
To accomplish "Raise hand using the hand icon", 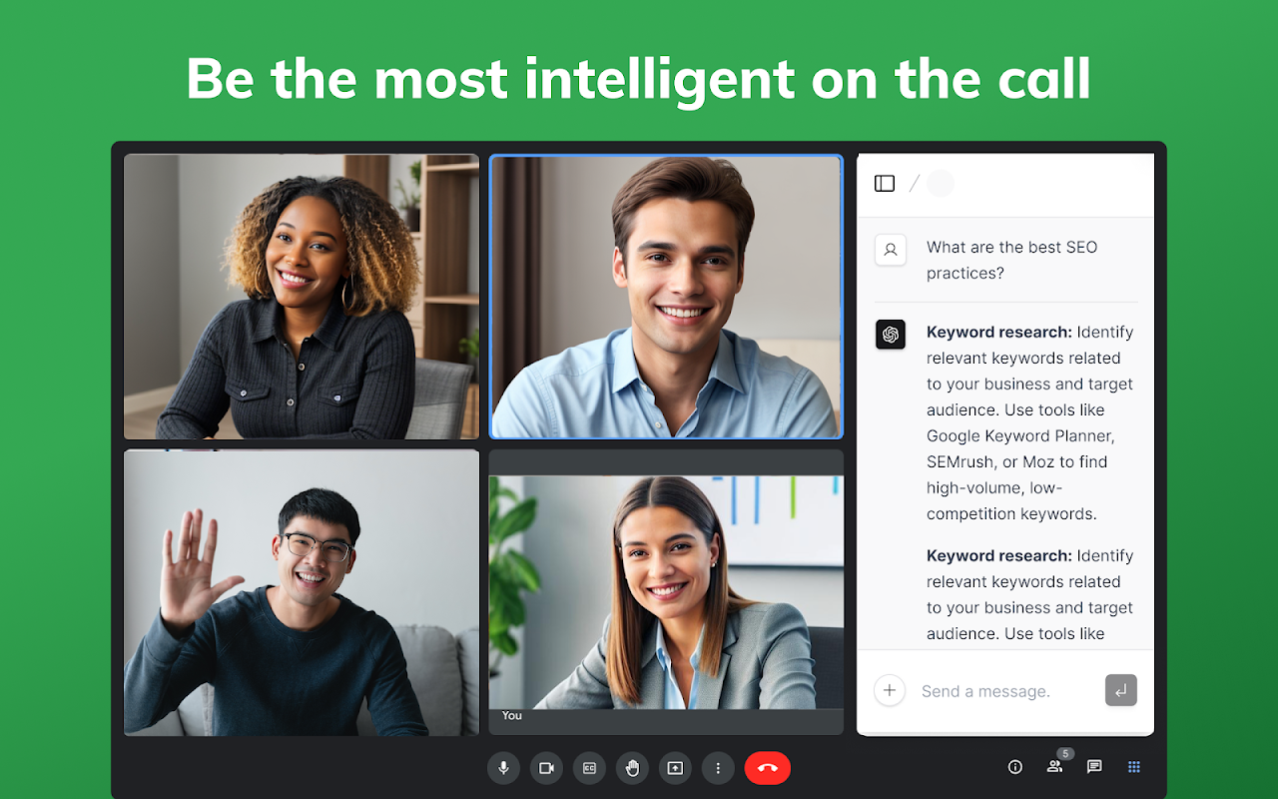I will click(632, 768).
